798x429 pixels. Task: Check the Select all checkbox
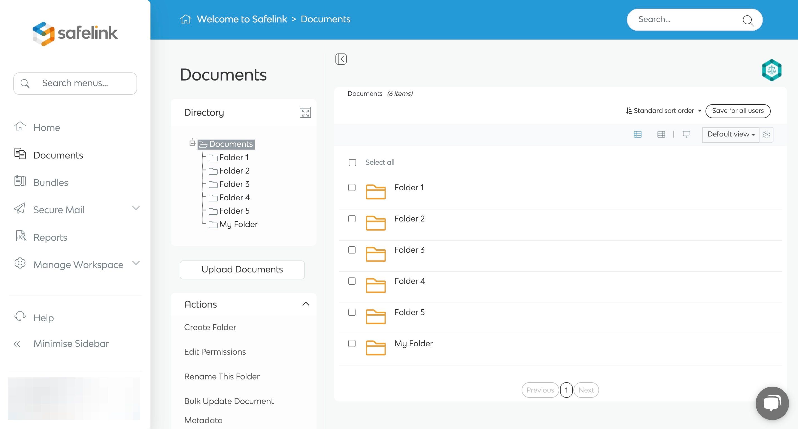[352, 163]
